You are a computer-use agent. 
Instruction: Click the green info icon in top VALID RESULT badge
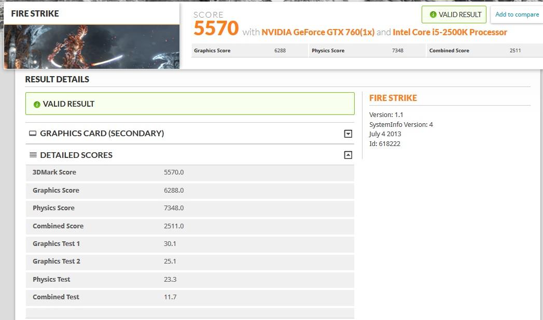433,14
